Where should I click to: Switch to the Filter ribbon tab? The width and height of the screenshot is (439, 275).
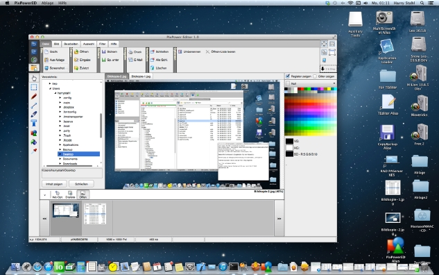(103, 44)
